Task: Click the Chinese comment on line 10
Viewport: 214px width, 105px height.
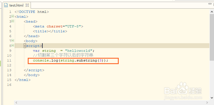Action: 63,56
